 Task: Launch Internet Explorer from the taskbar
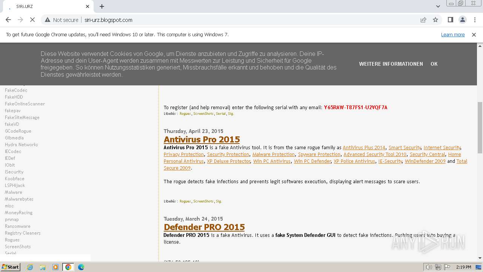(30, 267)
